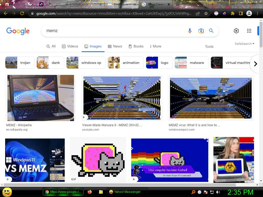Open the MEMZ - Wikipedia result link

click(x=19, y=125)
